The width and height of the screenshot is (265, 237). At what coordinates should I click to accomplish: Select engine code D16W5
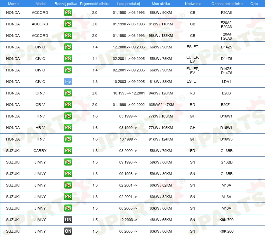point(226,139)
